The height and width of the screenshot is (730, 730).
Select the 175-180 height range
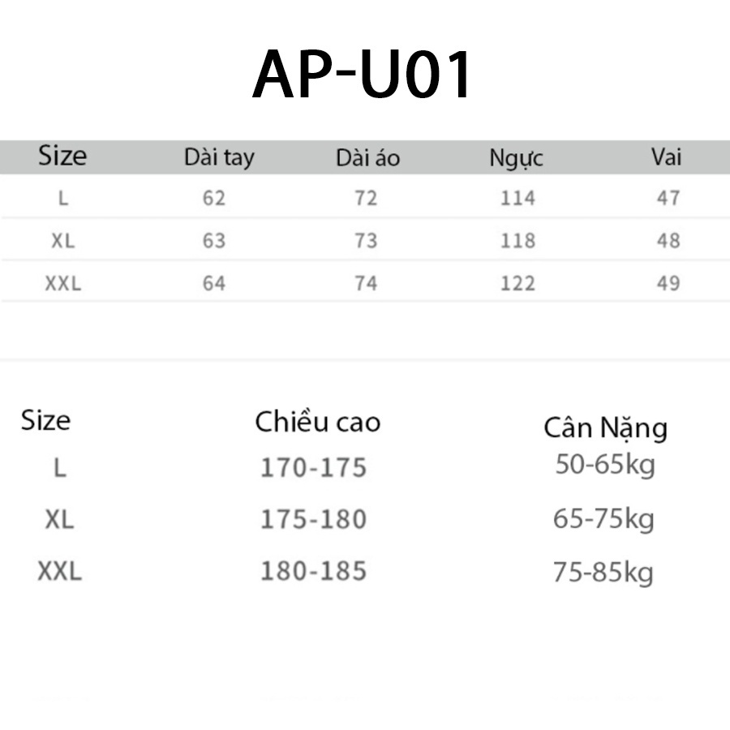(313, 519)
